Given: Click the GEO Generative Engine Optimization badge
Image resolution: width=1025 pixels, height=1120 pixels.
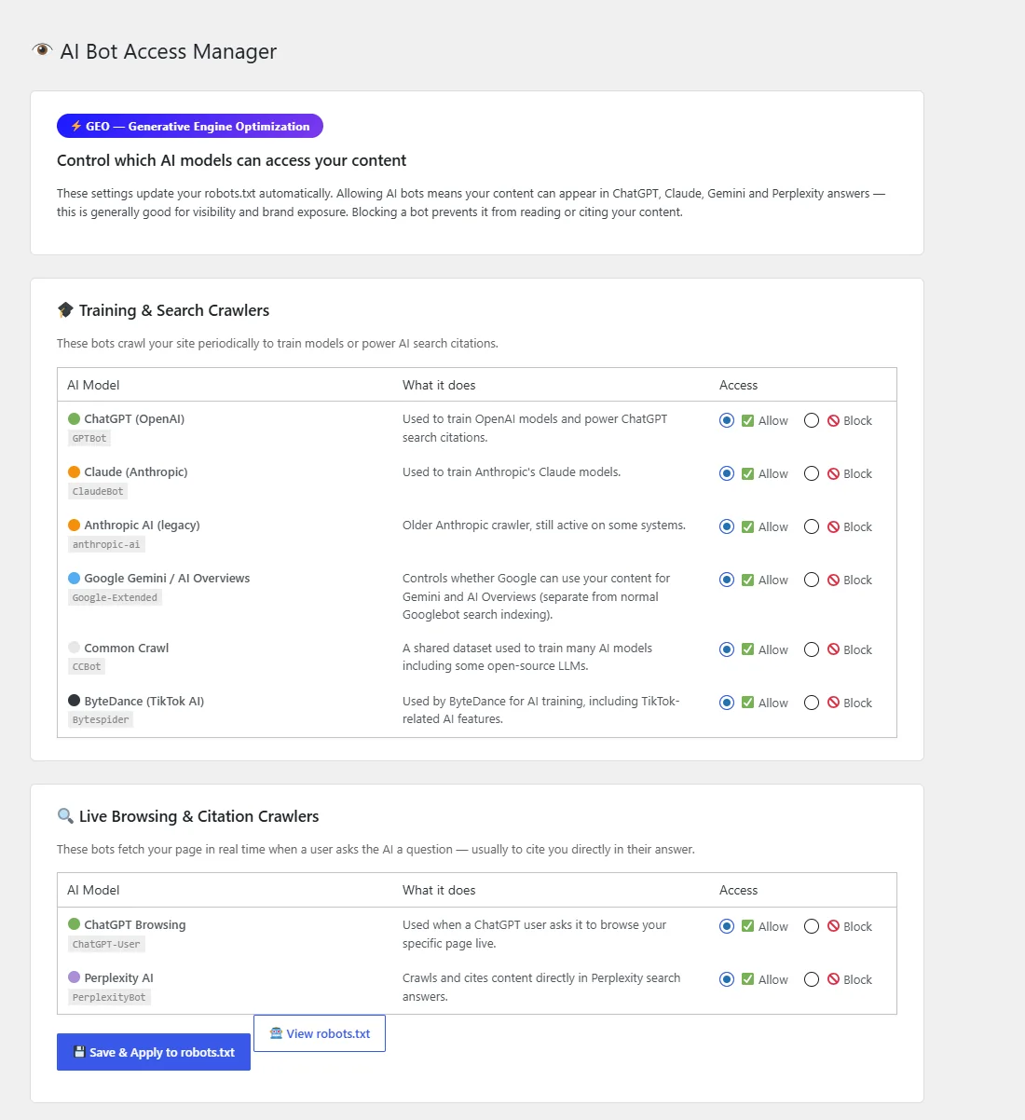Looking at the screenshot, I should (190, 126).
